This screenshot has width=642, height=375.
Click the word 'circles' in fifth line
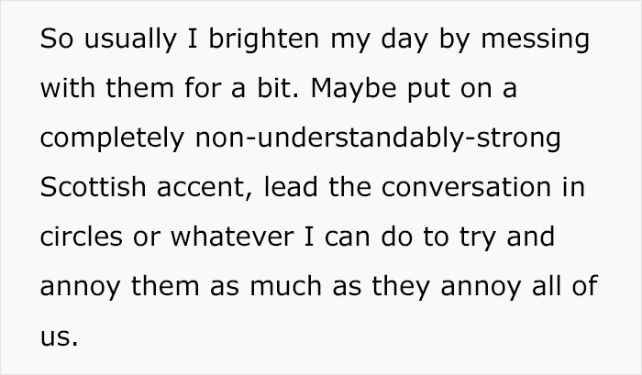pos(81,237)
